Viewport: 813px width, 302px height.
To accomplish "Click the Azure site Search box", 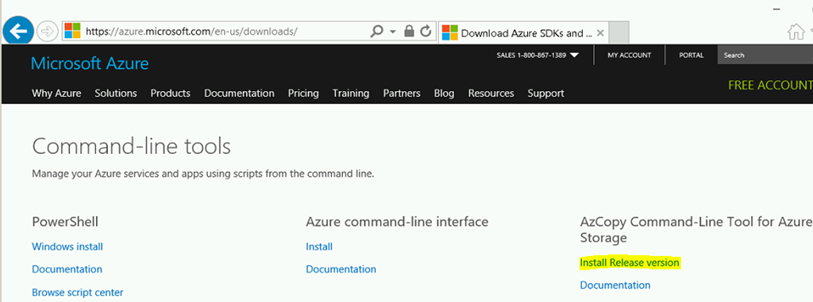I will pos(765,55).
